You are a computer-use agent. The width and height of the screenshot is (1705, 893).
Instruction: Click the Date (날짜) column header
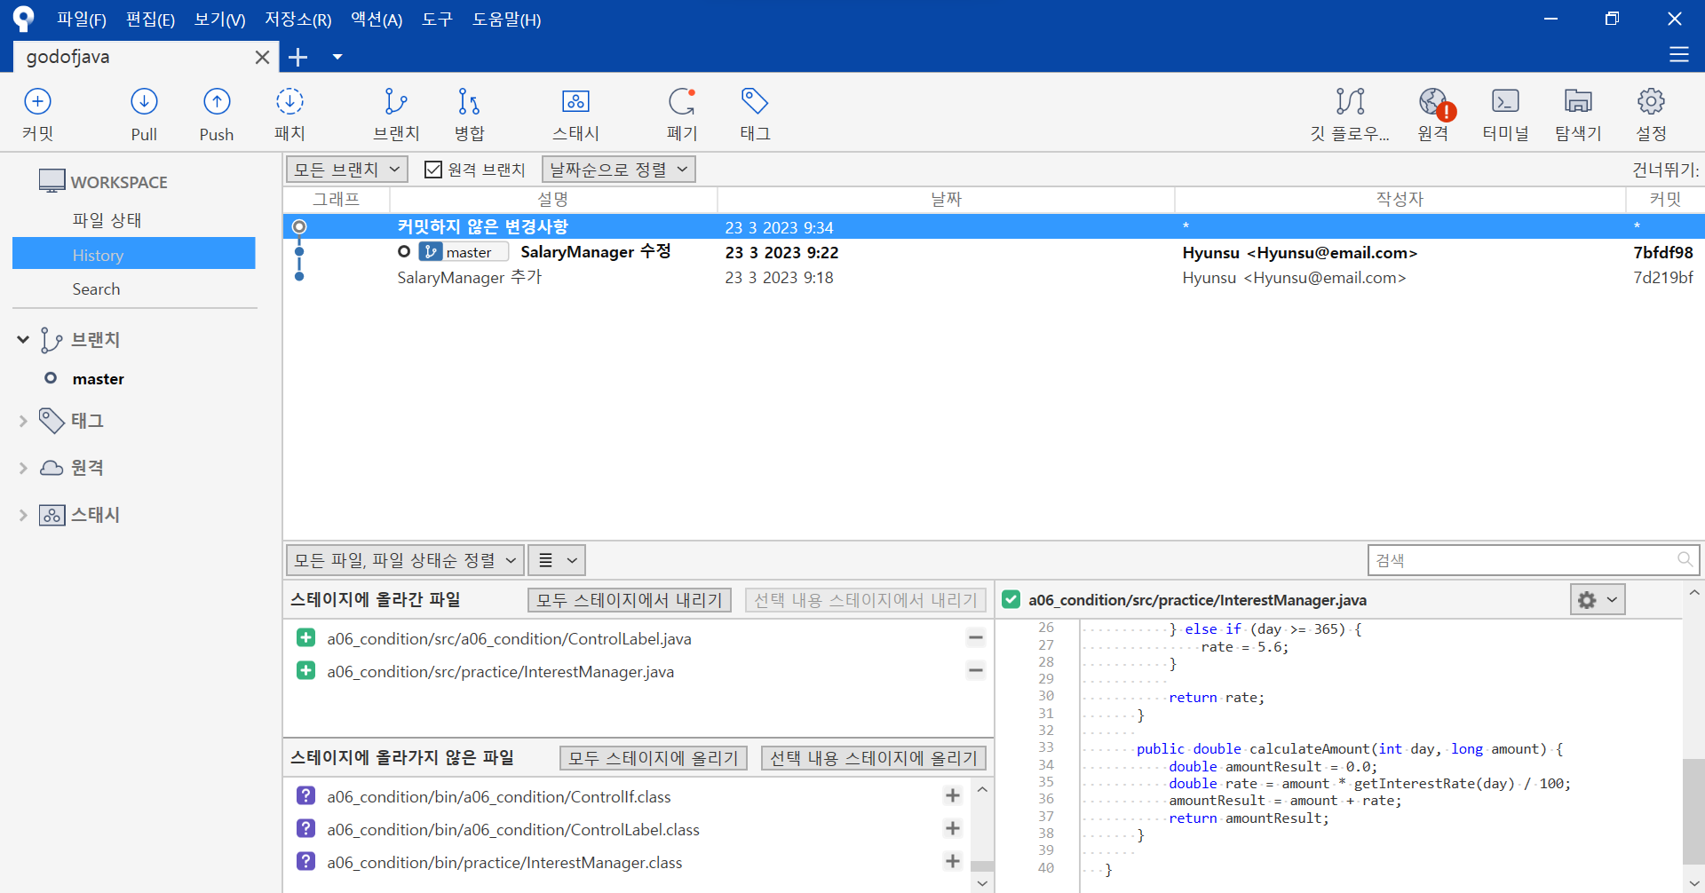[x=946, y=199]
